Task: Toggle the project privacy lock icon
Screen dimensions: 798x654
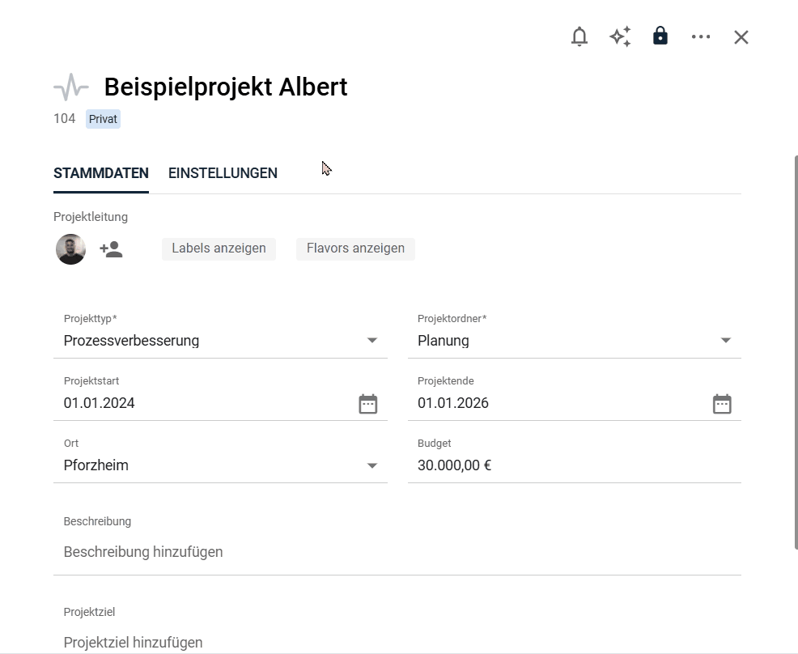Action: point(660,36)
